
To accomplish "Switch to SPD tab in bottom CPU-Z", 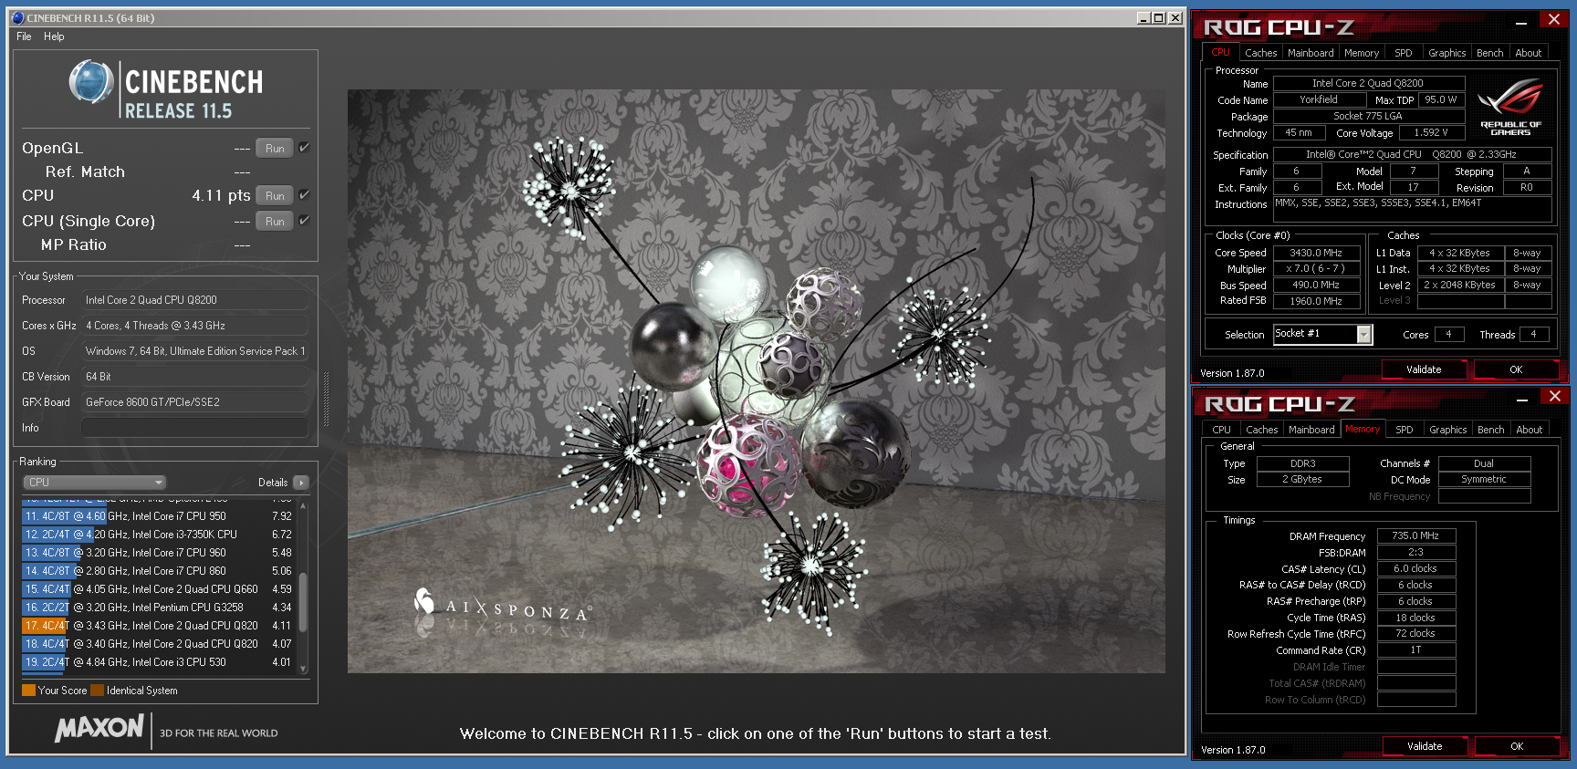I will point(1405,430).
